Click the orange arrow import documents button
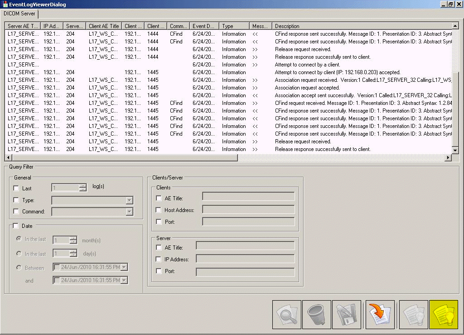Viewport: 464px width, 335px height. pos(380,315)
